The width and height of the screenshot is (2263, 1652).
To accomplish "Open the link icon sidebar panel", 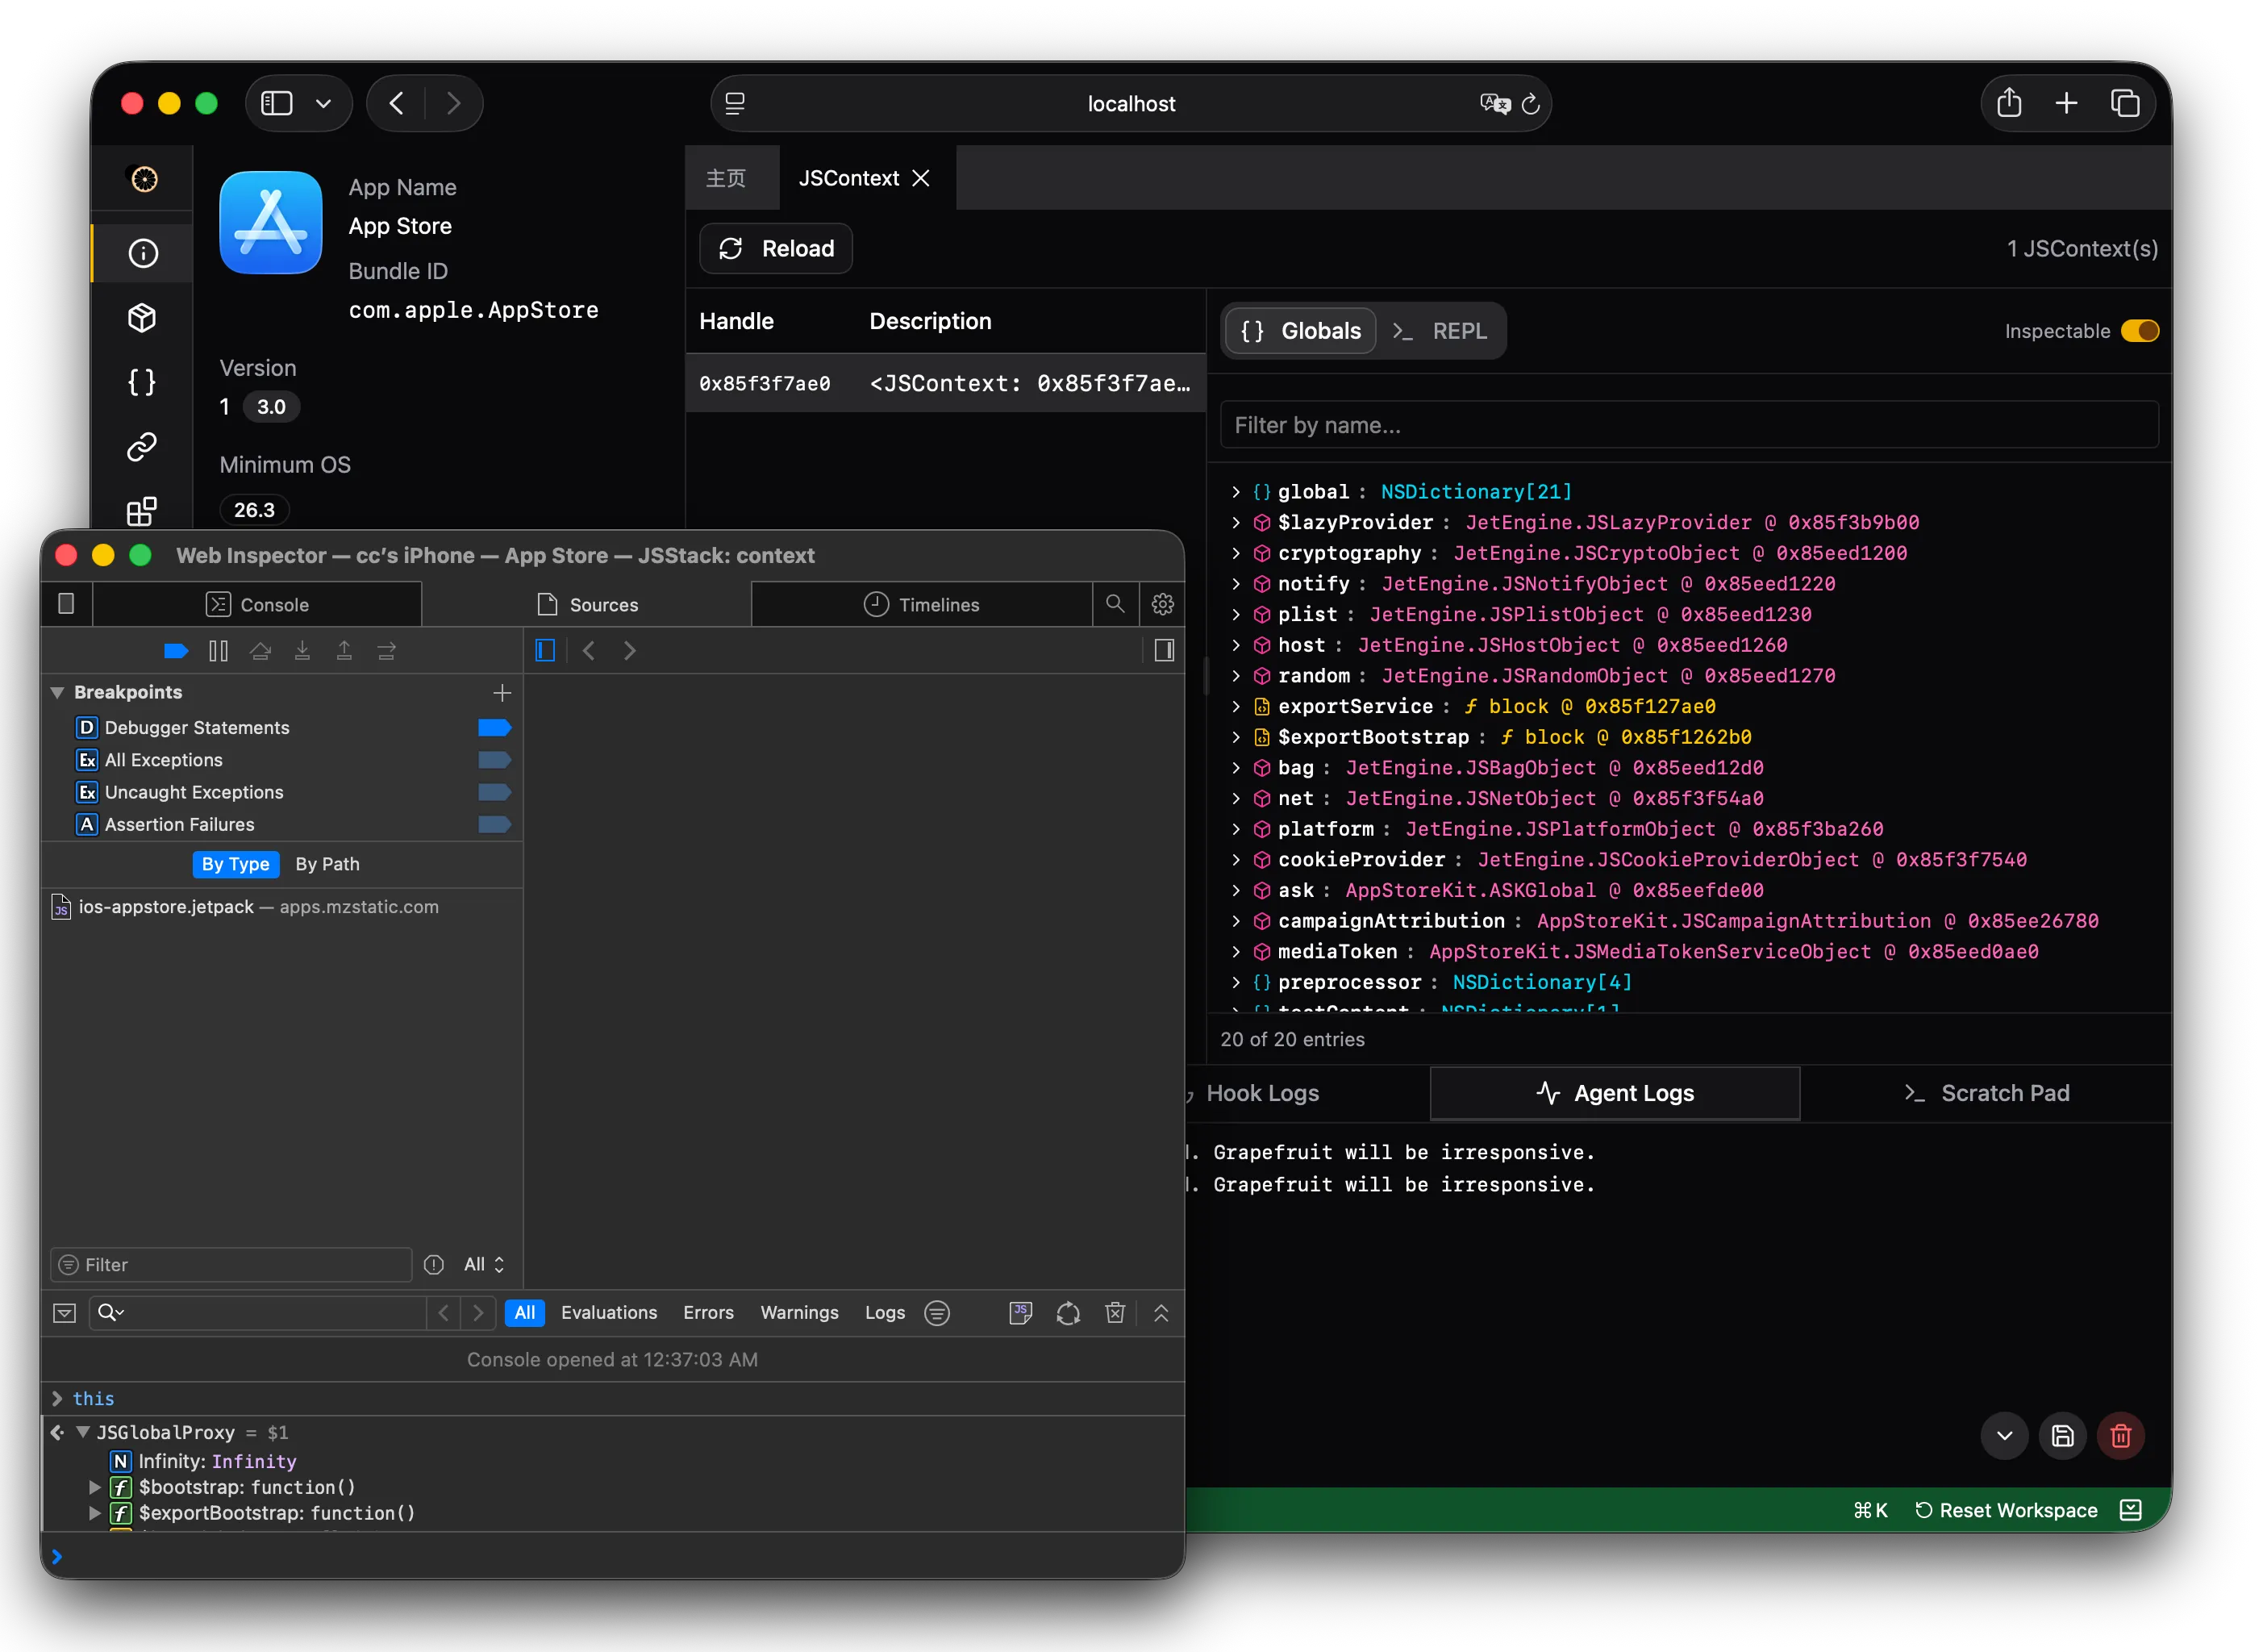I will coord(142,446).
